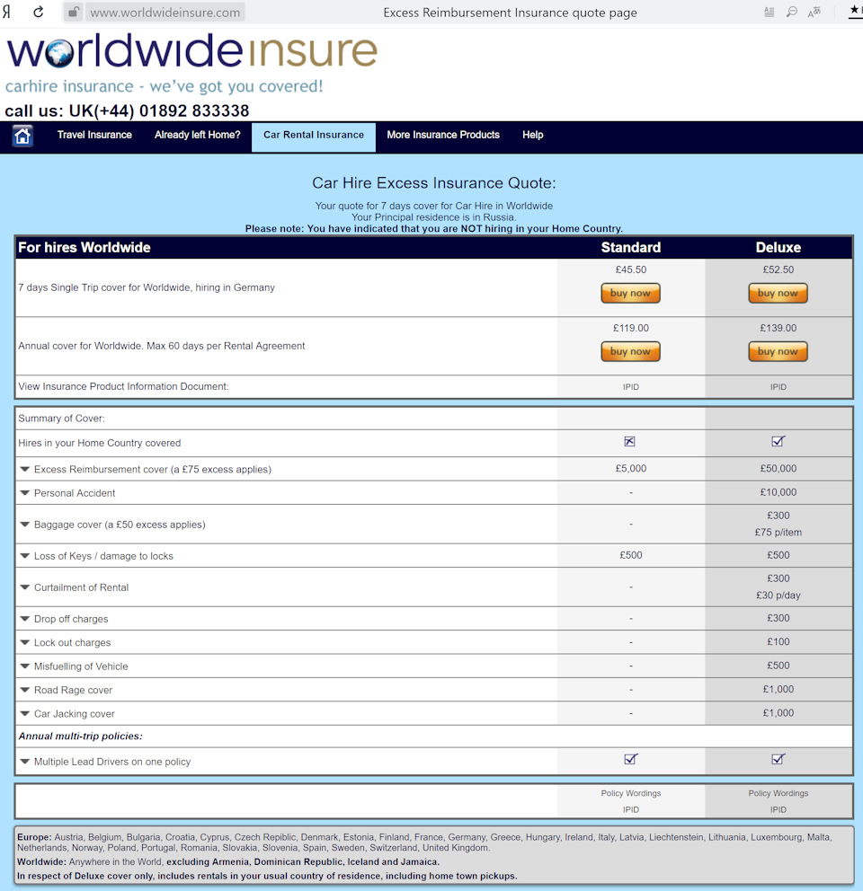
Task: Click Deluxe £30 p/day curtailment value
Action: 778,595
